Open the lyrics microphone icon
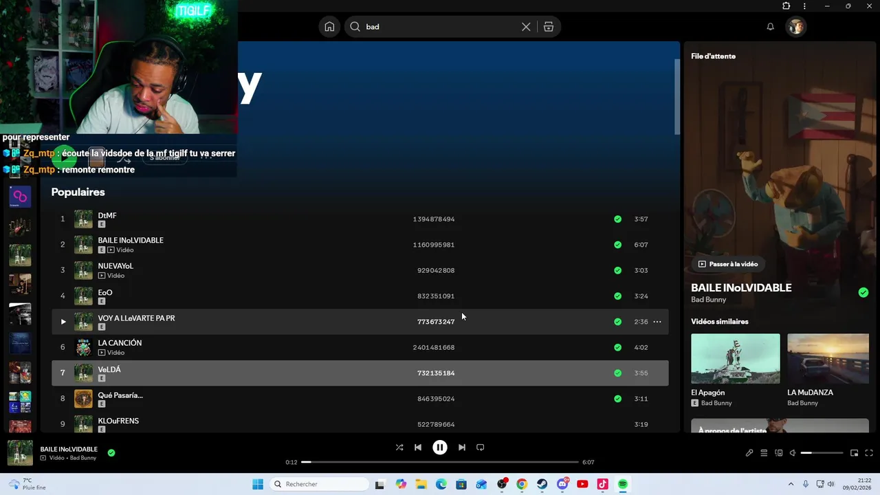The image size is (880, 495). tap(749, 453)
